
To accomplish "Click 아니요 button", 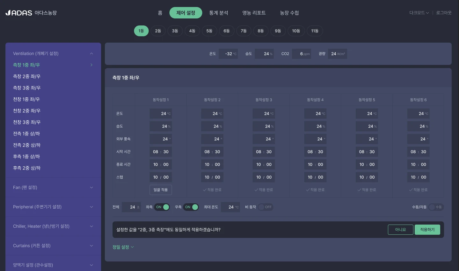I will point(401,230).
